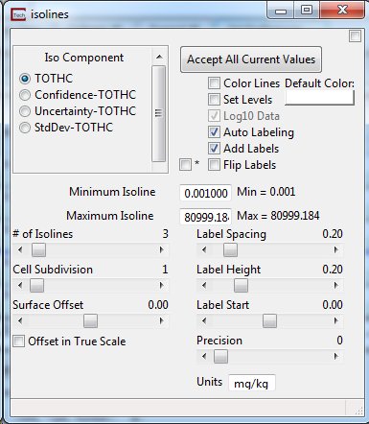Toggle the small checkbox in panel's top-right corner
The width and height of the screenshot is (369, 424).
tap(355, 36)
